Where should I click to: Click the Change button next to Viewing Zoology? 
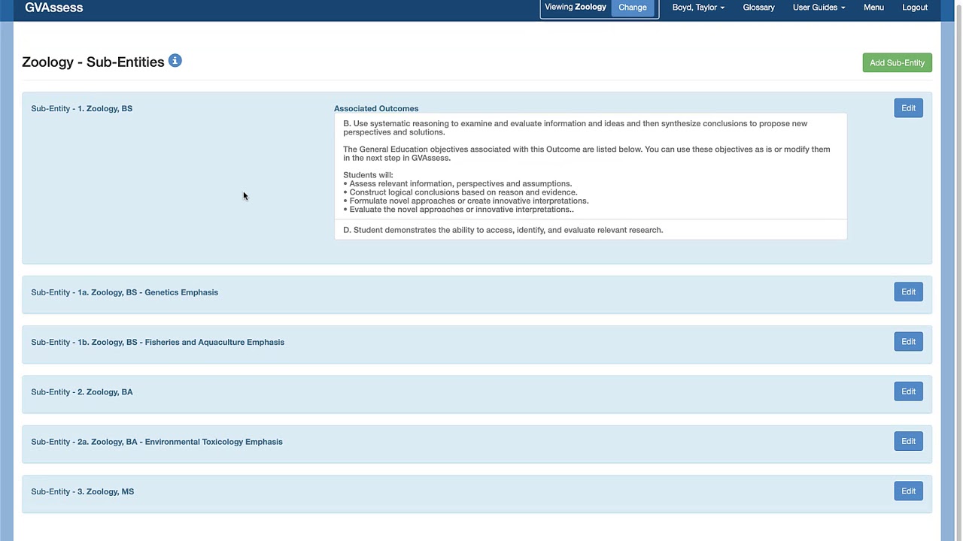[x=633, y=8]
